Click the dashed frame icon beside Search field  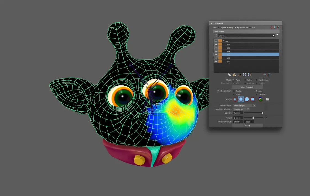216,36
